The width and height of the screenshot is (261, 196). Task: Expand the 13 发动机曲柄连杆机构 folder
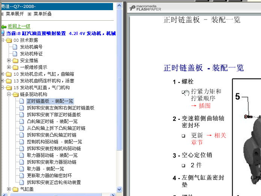tap(2, 81)
